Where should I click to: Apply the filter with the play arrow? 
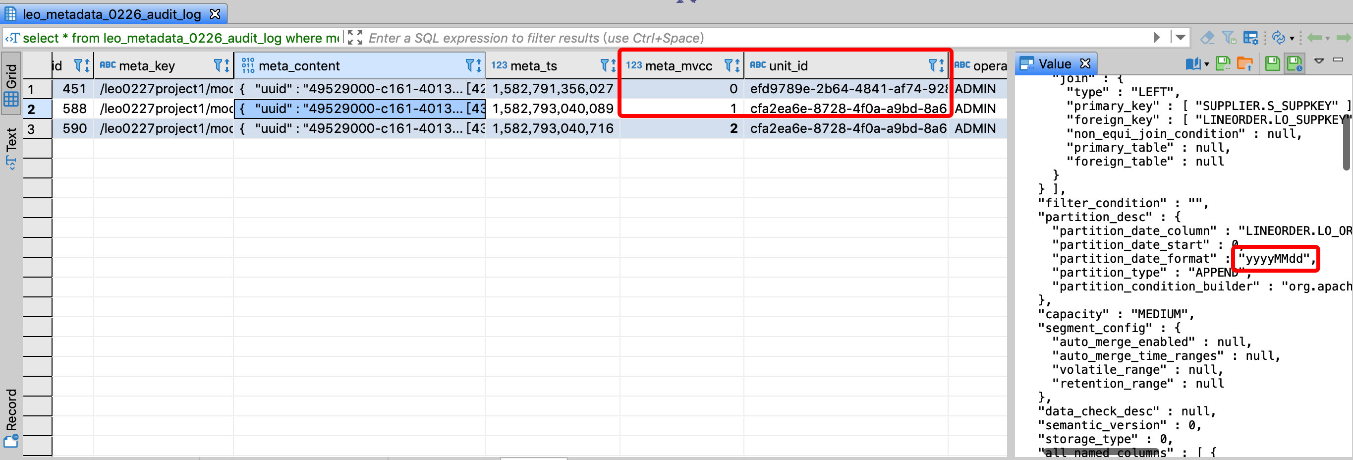[1157, 37]
